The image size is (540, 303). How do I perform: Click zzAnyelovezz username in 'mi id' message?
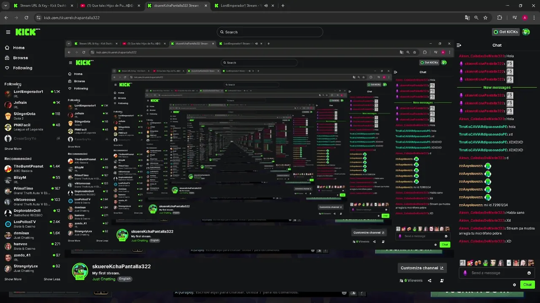pos(470,205)
